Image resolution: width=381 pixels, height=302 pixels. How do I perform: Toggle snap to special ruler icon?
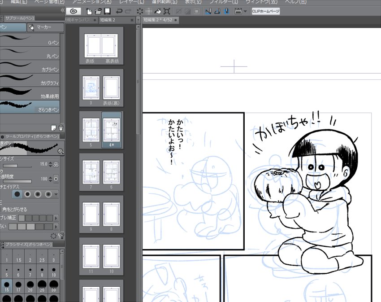tap(217, 11)
